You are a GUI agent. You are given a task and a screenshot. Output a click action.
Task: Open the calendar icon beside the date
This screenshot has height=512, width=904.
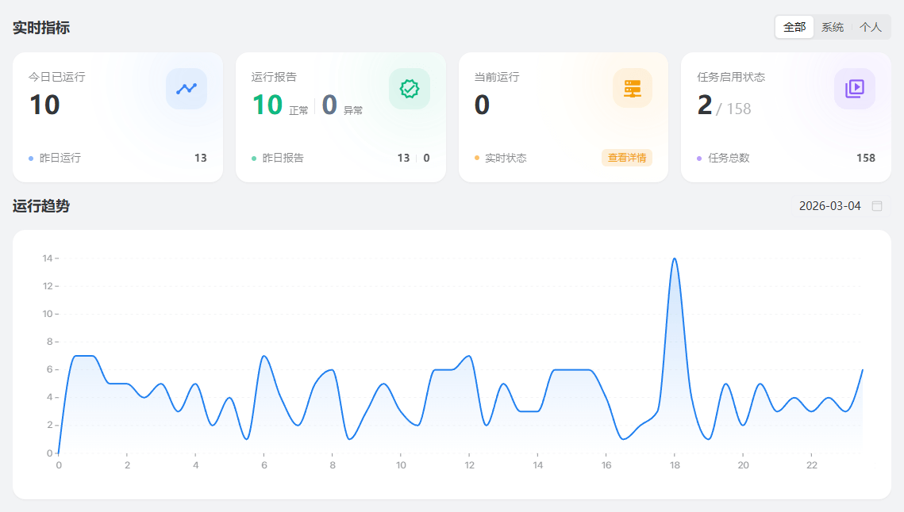coord(877,206)
